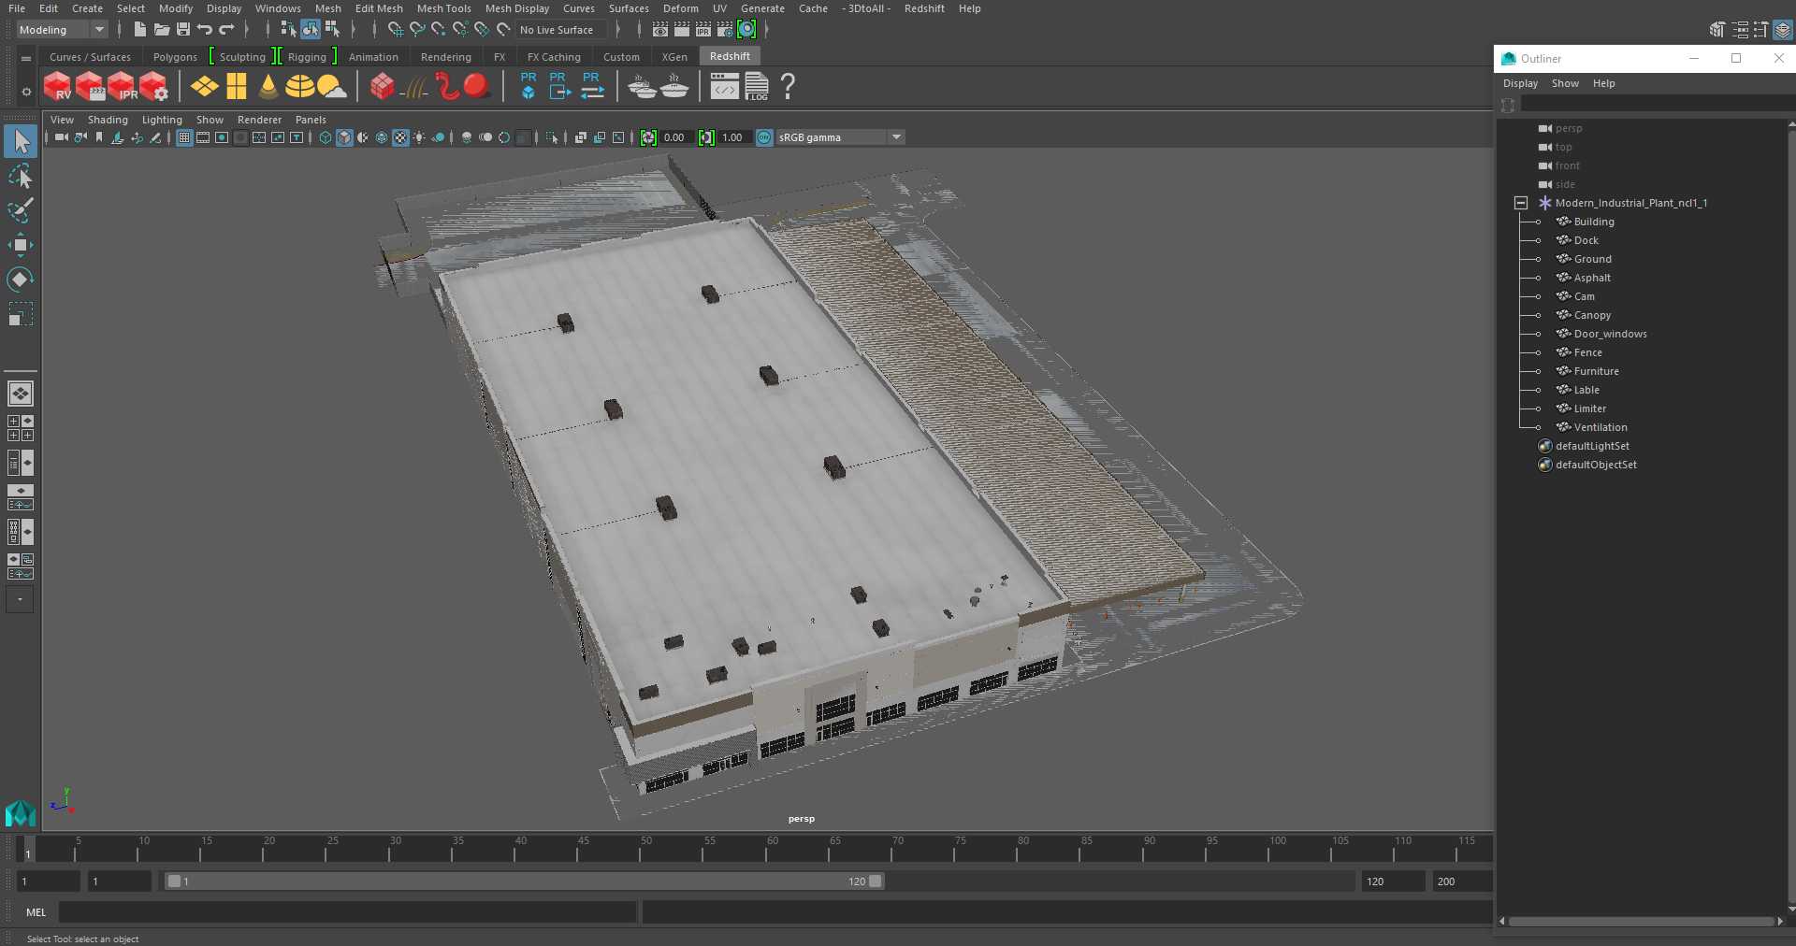Toggle the viewport grid display

[184, 137]
